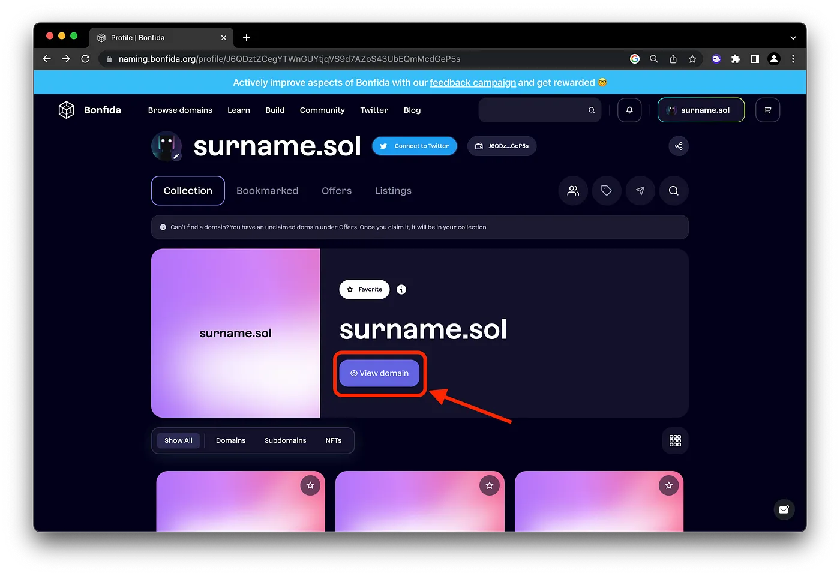
Task: Switch to the Listings tab
Action: (x=393, y=191)
